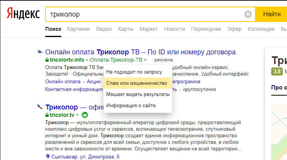Switch to the Картинки tab
The width and height of the screenshot is (287, 160).
[78, 29]
